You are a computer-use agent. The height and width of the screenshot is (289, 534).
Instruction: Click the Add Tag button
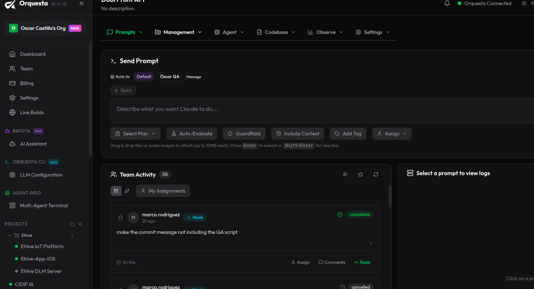click(348, 134)
